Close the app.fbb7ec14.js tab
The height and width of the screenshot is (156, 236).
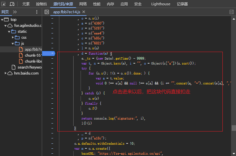pos(84,12)
